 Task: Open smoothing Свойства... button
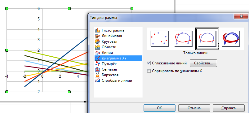(203, 63)
